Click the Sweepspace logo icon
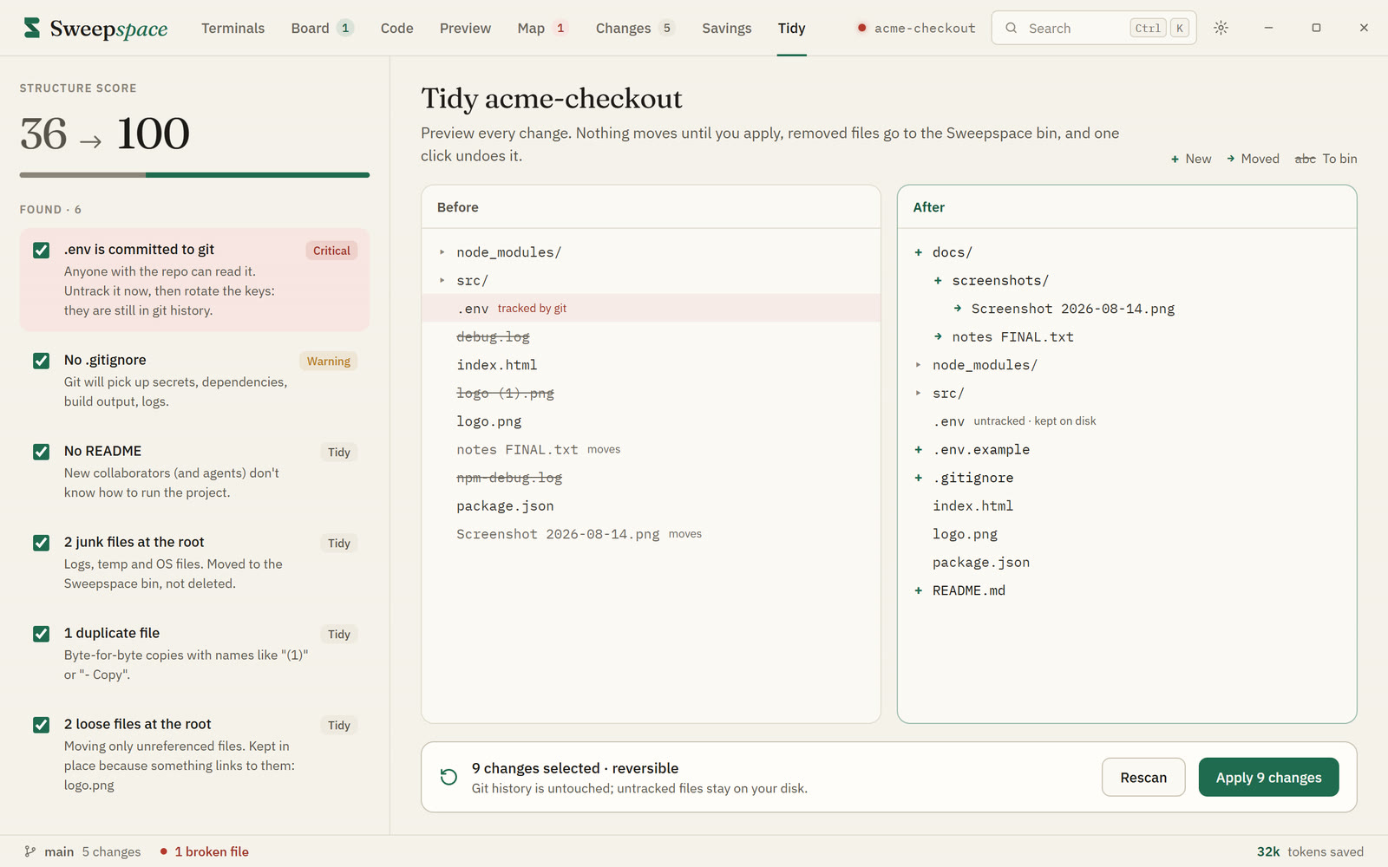This screenshot has height=867, width=1388. tap(32, 28)
